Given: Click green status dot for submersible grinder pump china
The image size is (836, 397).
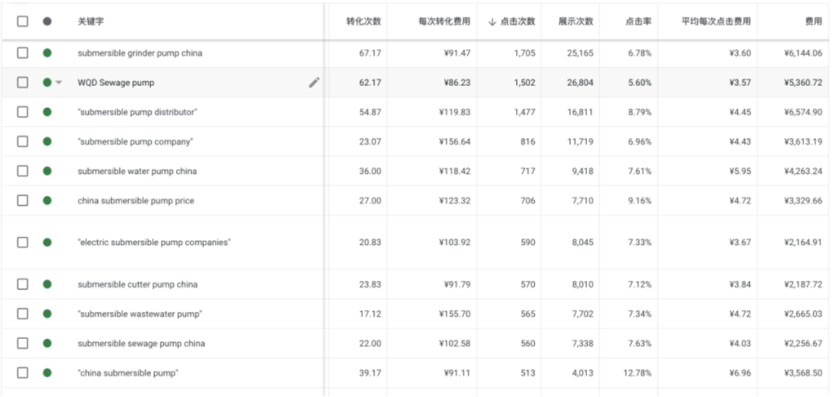Looking at the screenshot, I should 47,53.
